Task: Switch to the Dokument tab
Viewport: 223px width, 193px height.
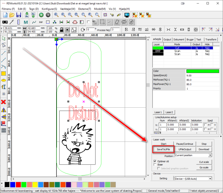Action: pyautogui.click(x=179, y=40)
